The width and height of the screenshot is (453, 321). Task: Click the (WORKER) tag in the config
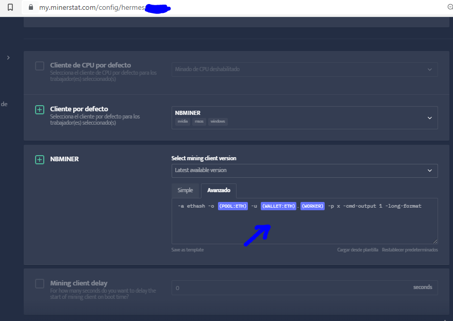coord(312,206)
